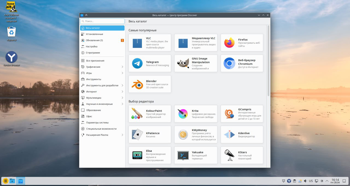Screen dimensions: 350x186
Task: Open the GNU Image Manipulation (GIMP) mascot icon
Action: pyautogui.click(x=183, y=63)
